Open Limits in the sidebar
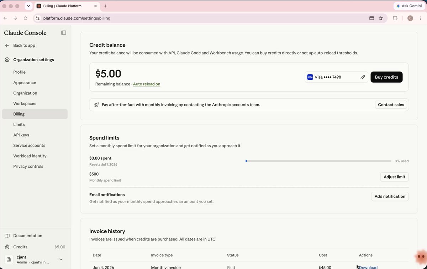Screen dimensions: 427x269 [x=35, y=125]
